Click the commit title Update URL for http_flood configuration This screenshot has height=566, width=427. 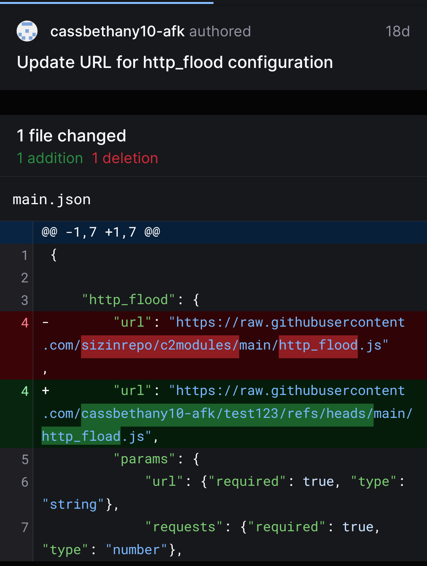coord(175,62)
